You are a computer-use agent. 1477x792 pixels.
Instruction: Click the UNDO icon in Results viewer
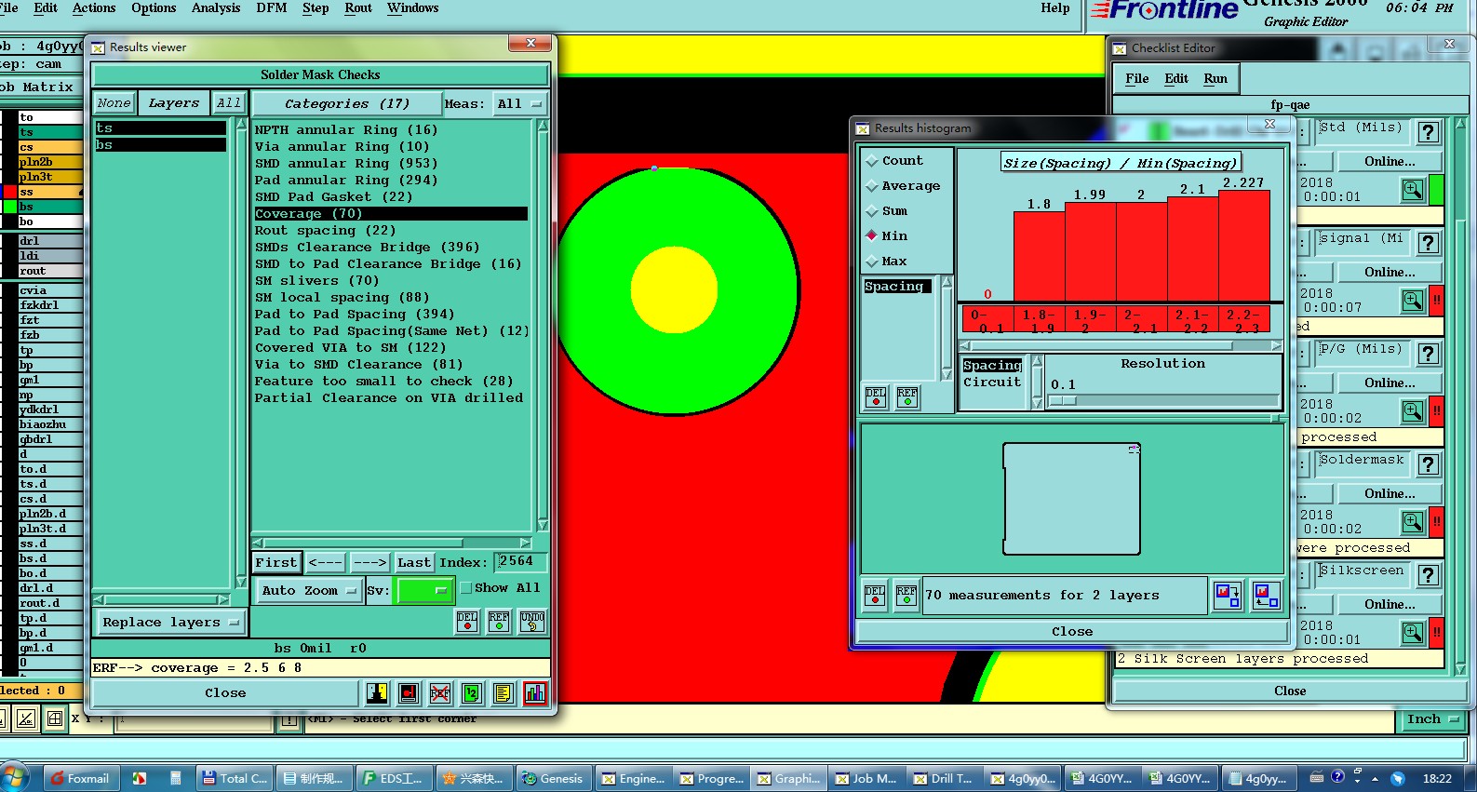532,621
